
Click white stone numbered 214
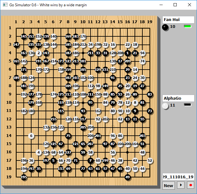(x=53, y=61)
